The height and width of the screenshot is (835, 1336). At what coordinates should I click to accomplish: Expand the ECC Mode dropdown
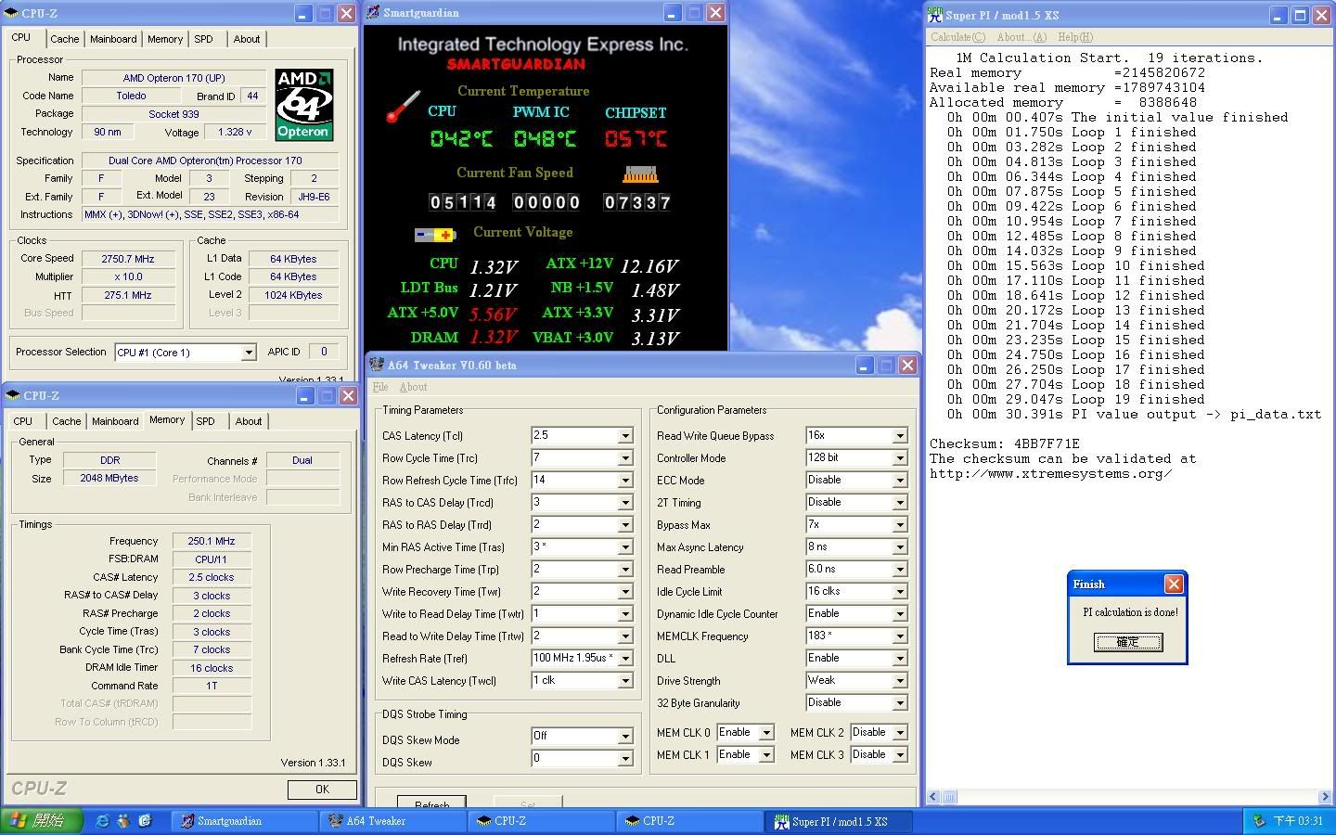[899, 481]
